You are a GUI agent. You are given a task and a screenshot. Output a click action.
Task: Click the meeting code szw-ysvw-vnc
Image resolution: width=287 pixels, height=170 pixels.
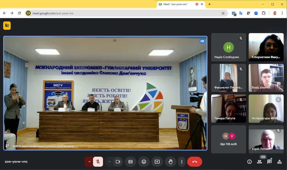(16, 161)
